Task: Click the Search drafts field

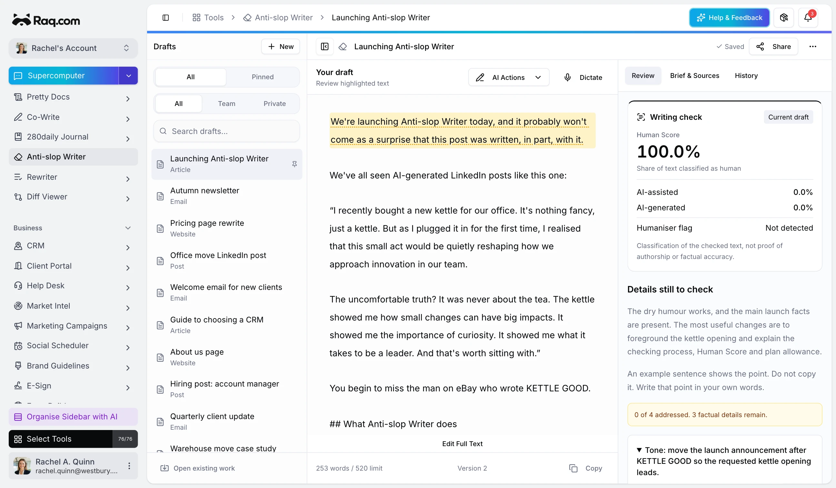Action: pyautogui.click(x=227, y=131)
